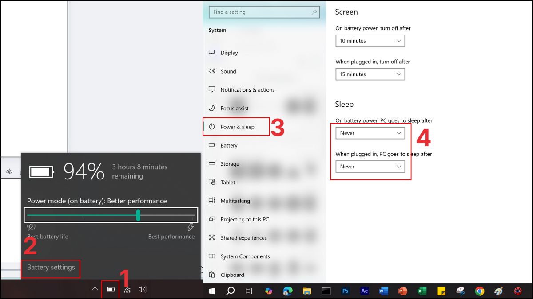Click the 'Sleep' section heading
The image size is (533, 299).
point(344,105)
